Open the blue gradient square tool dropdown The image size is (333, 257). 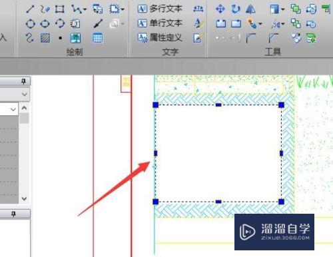[283, 9]
